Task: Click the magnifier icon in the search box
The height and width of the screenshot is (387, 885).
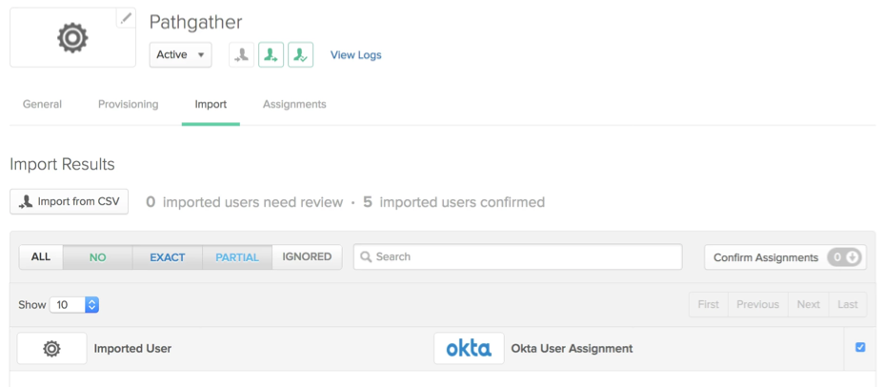Action: pos(366,257)
